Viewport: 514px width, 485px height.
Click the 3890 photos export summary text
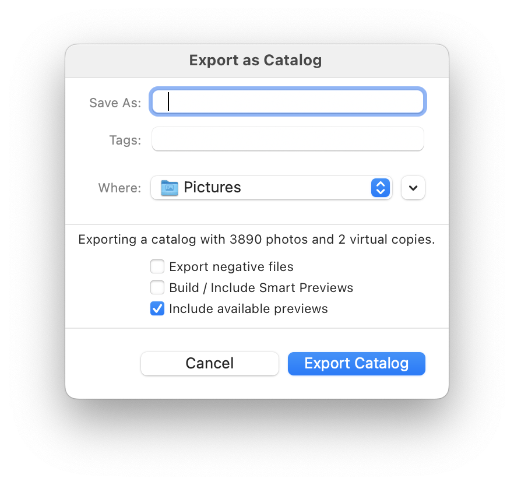pos(256,240)
